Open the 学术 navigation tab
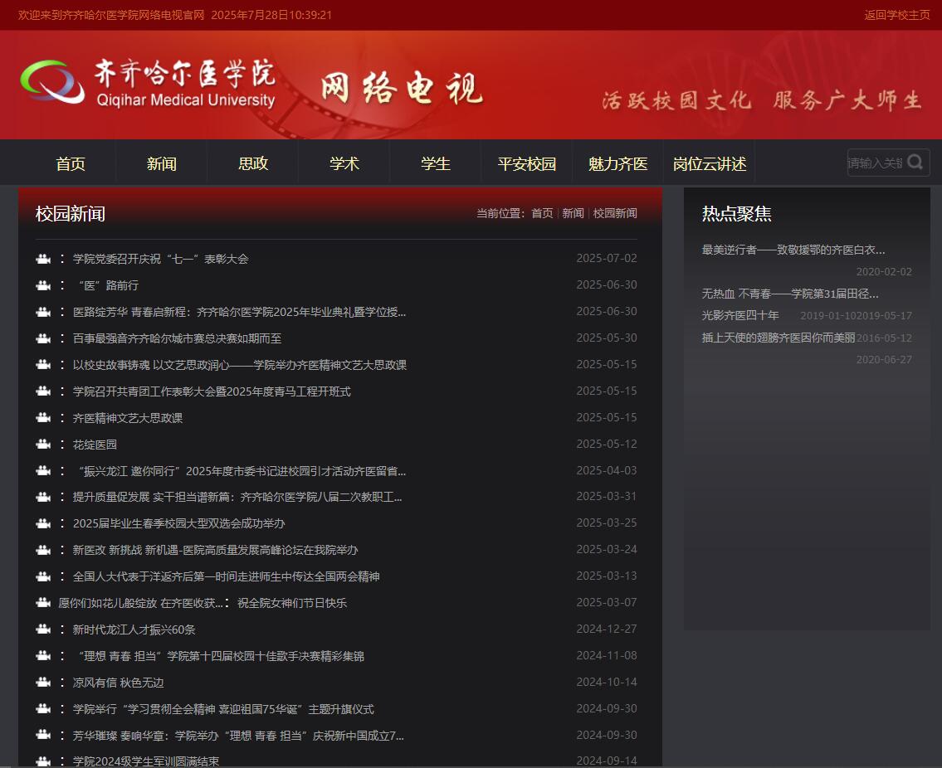942x768 pixels. (344, 163)
